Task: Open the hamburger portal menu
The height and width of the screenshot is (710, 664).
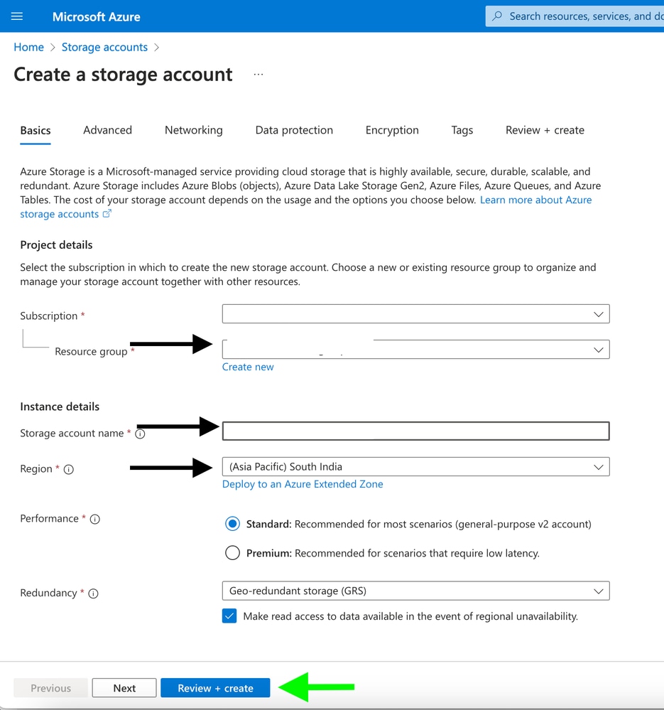Action: [x=17, y=16]
